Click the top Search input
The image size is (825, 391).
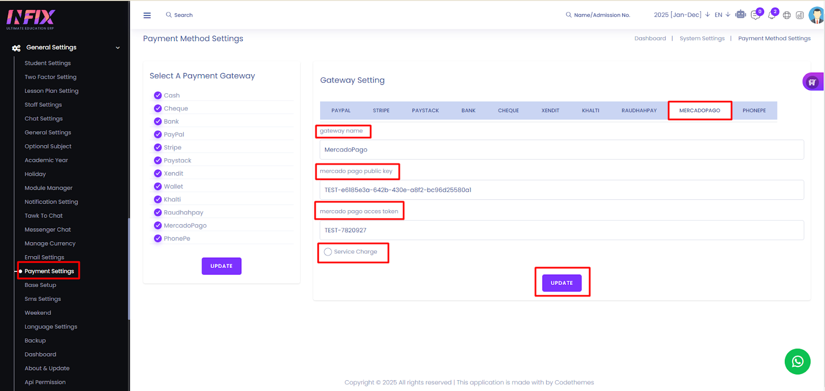point(184,15)
